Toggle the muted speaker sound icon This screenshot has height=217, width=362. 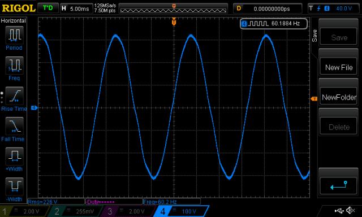[x=350, y=210]
